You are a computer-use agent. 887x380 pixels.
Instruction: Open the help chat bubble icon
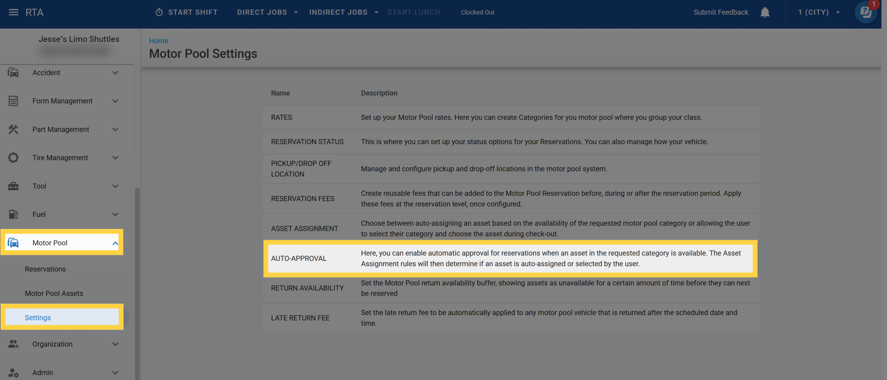(865, 13)
